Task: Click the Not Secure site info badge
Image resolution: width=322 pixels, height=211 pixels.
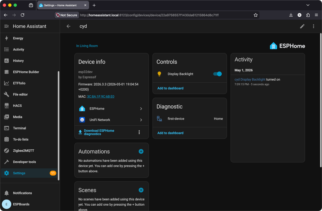Action: (67, 15)
